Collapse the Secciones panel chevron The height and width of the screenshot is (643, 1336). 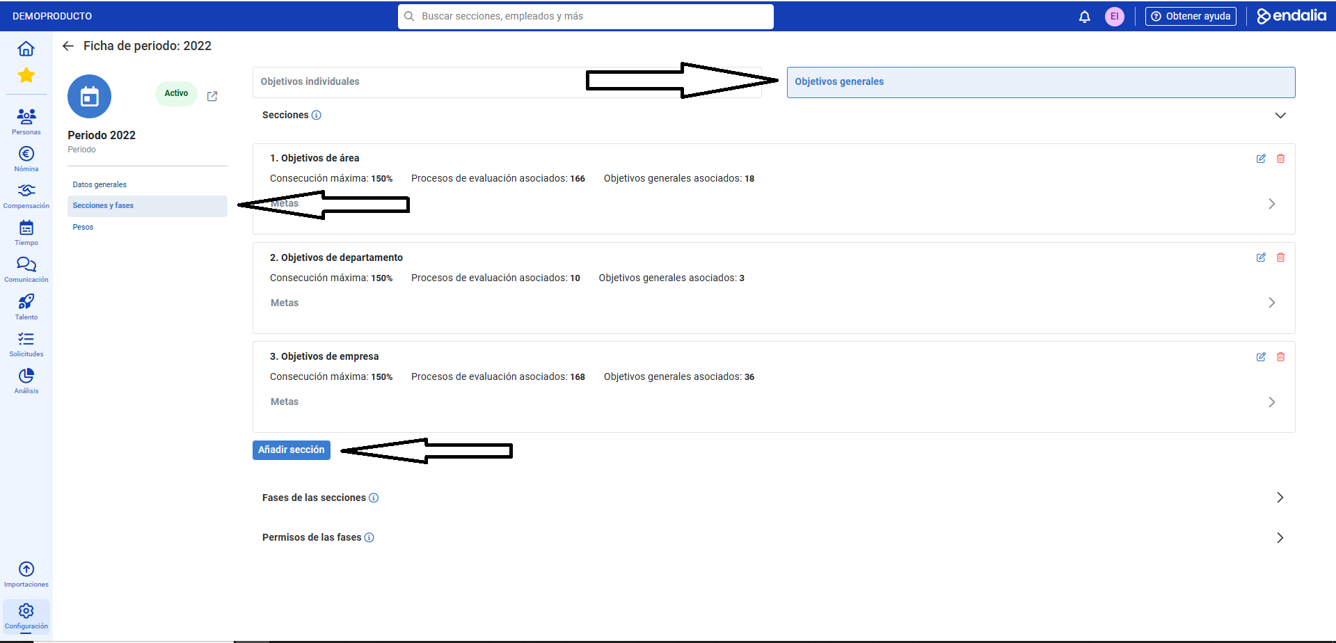click(x=1280, y=116)
